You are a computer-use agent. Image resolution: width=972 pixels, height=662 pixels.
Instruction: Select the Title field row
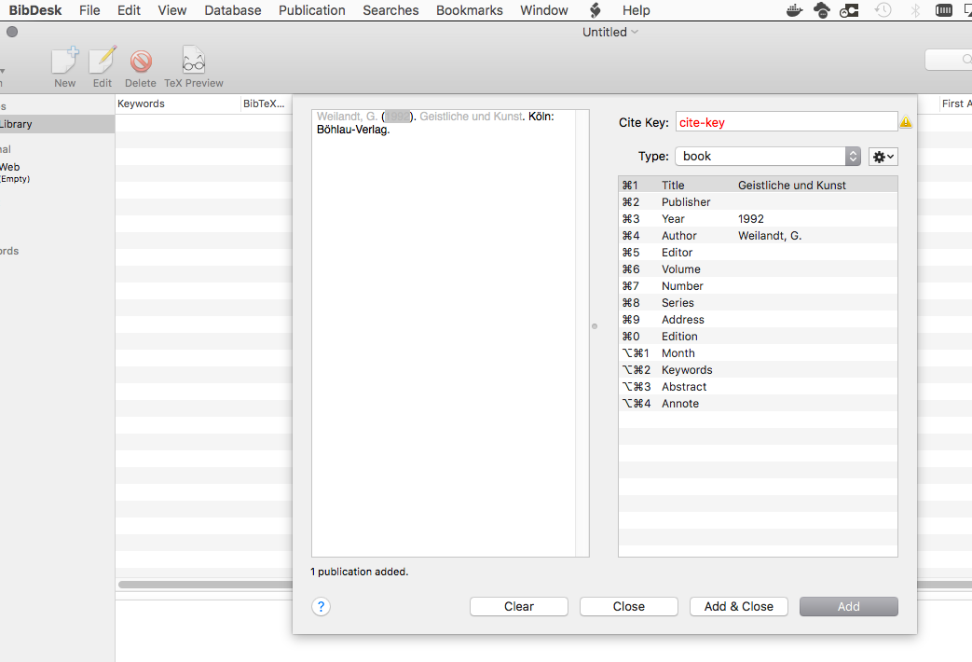coord(758,185)
